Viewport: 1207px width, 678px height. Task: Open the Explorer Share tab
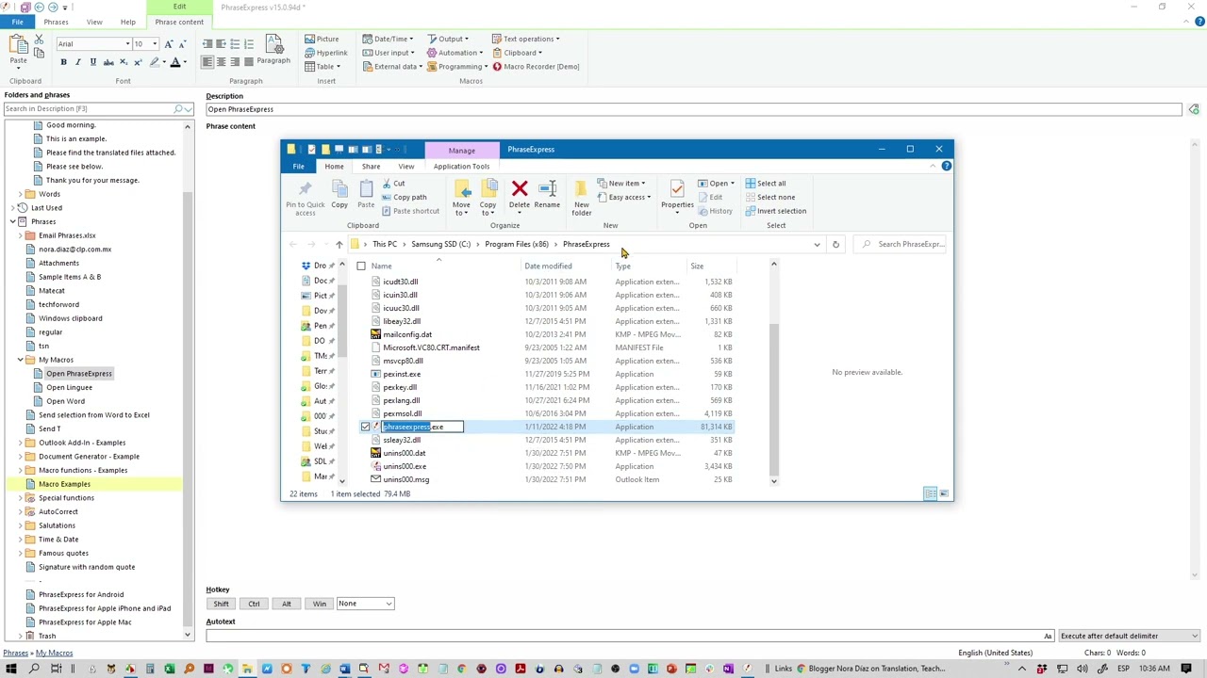[x=371, y=167]
